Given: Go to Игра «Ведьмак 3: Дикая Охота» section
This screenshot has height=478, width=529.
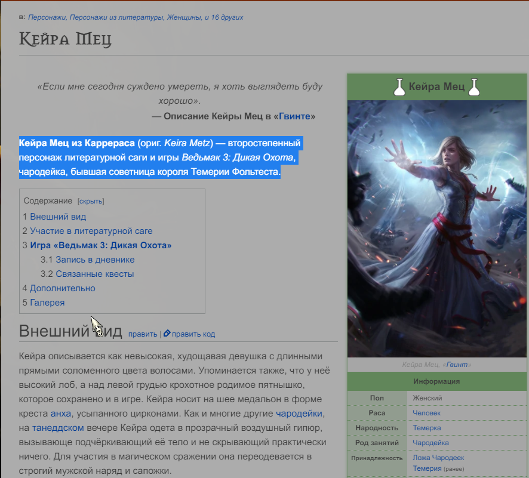Looking at the screenshot, I should (x=100, y=245).
